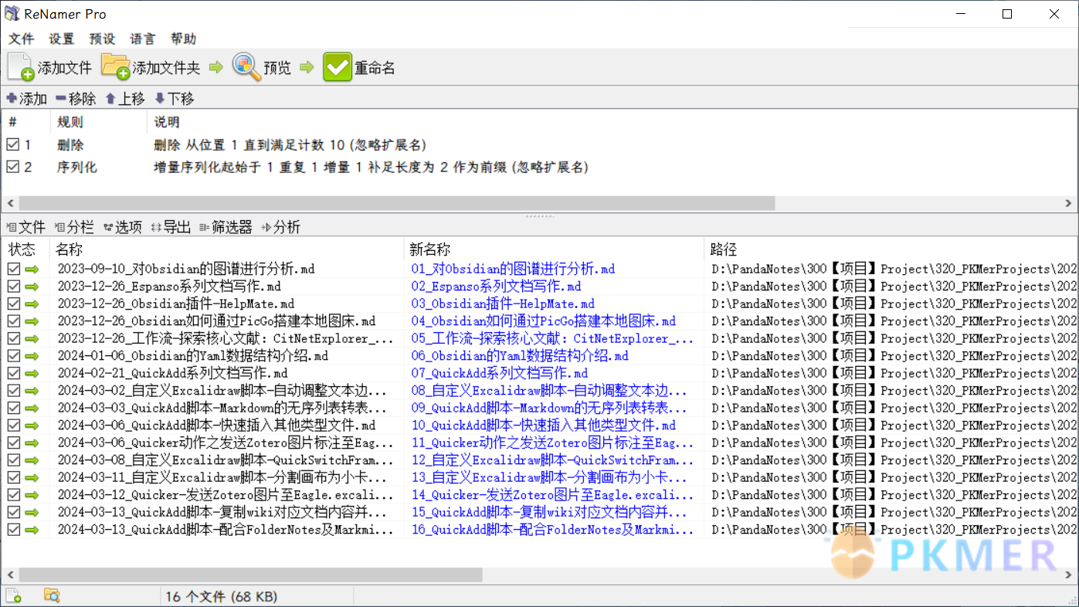1079x607 pixels.
Task: Open the 帮助 menu
Action: click(x=184, y=39)
